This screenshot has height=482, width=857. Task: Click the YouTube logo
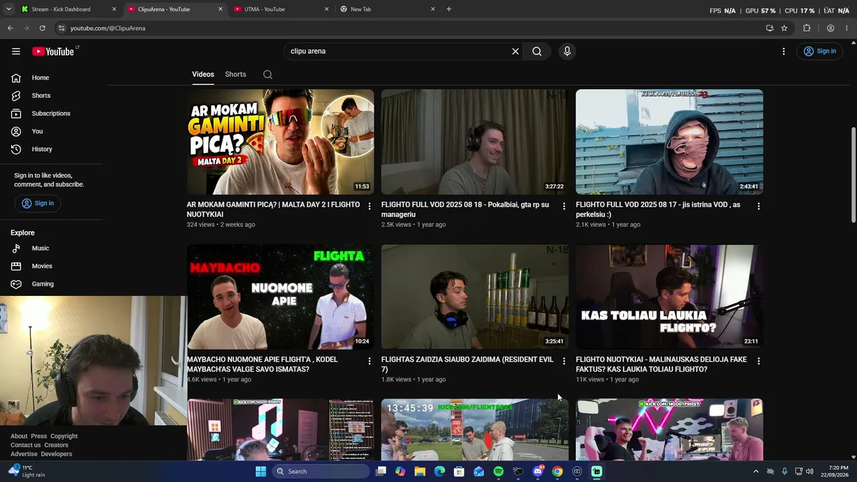53,52
